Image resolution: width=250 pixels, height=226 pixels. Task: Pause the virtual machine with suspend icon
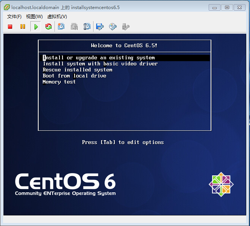pyautogui.click(x=23, y=26)
